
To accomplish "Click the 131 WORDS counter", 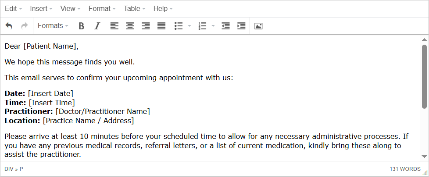I will pyautogui.click(x=404, y=169).
